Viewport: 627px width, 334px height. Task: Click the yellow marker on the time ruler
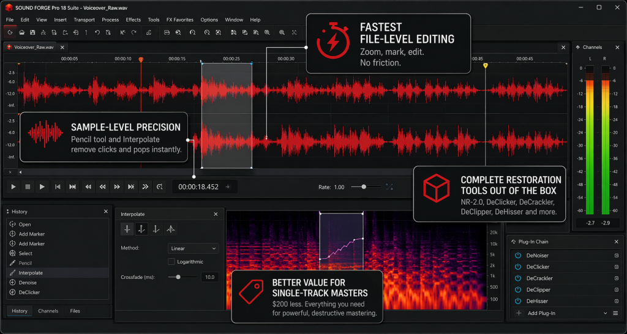click(486, 65)
